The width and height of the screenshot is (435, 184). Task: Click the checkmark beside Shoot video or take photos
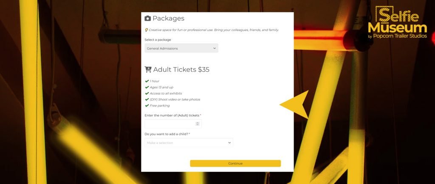pyautogui.click(x=147, y=99)
